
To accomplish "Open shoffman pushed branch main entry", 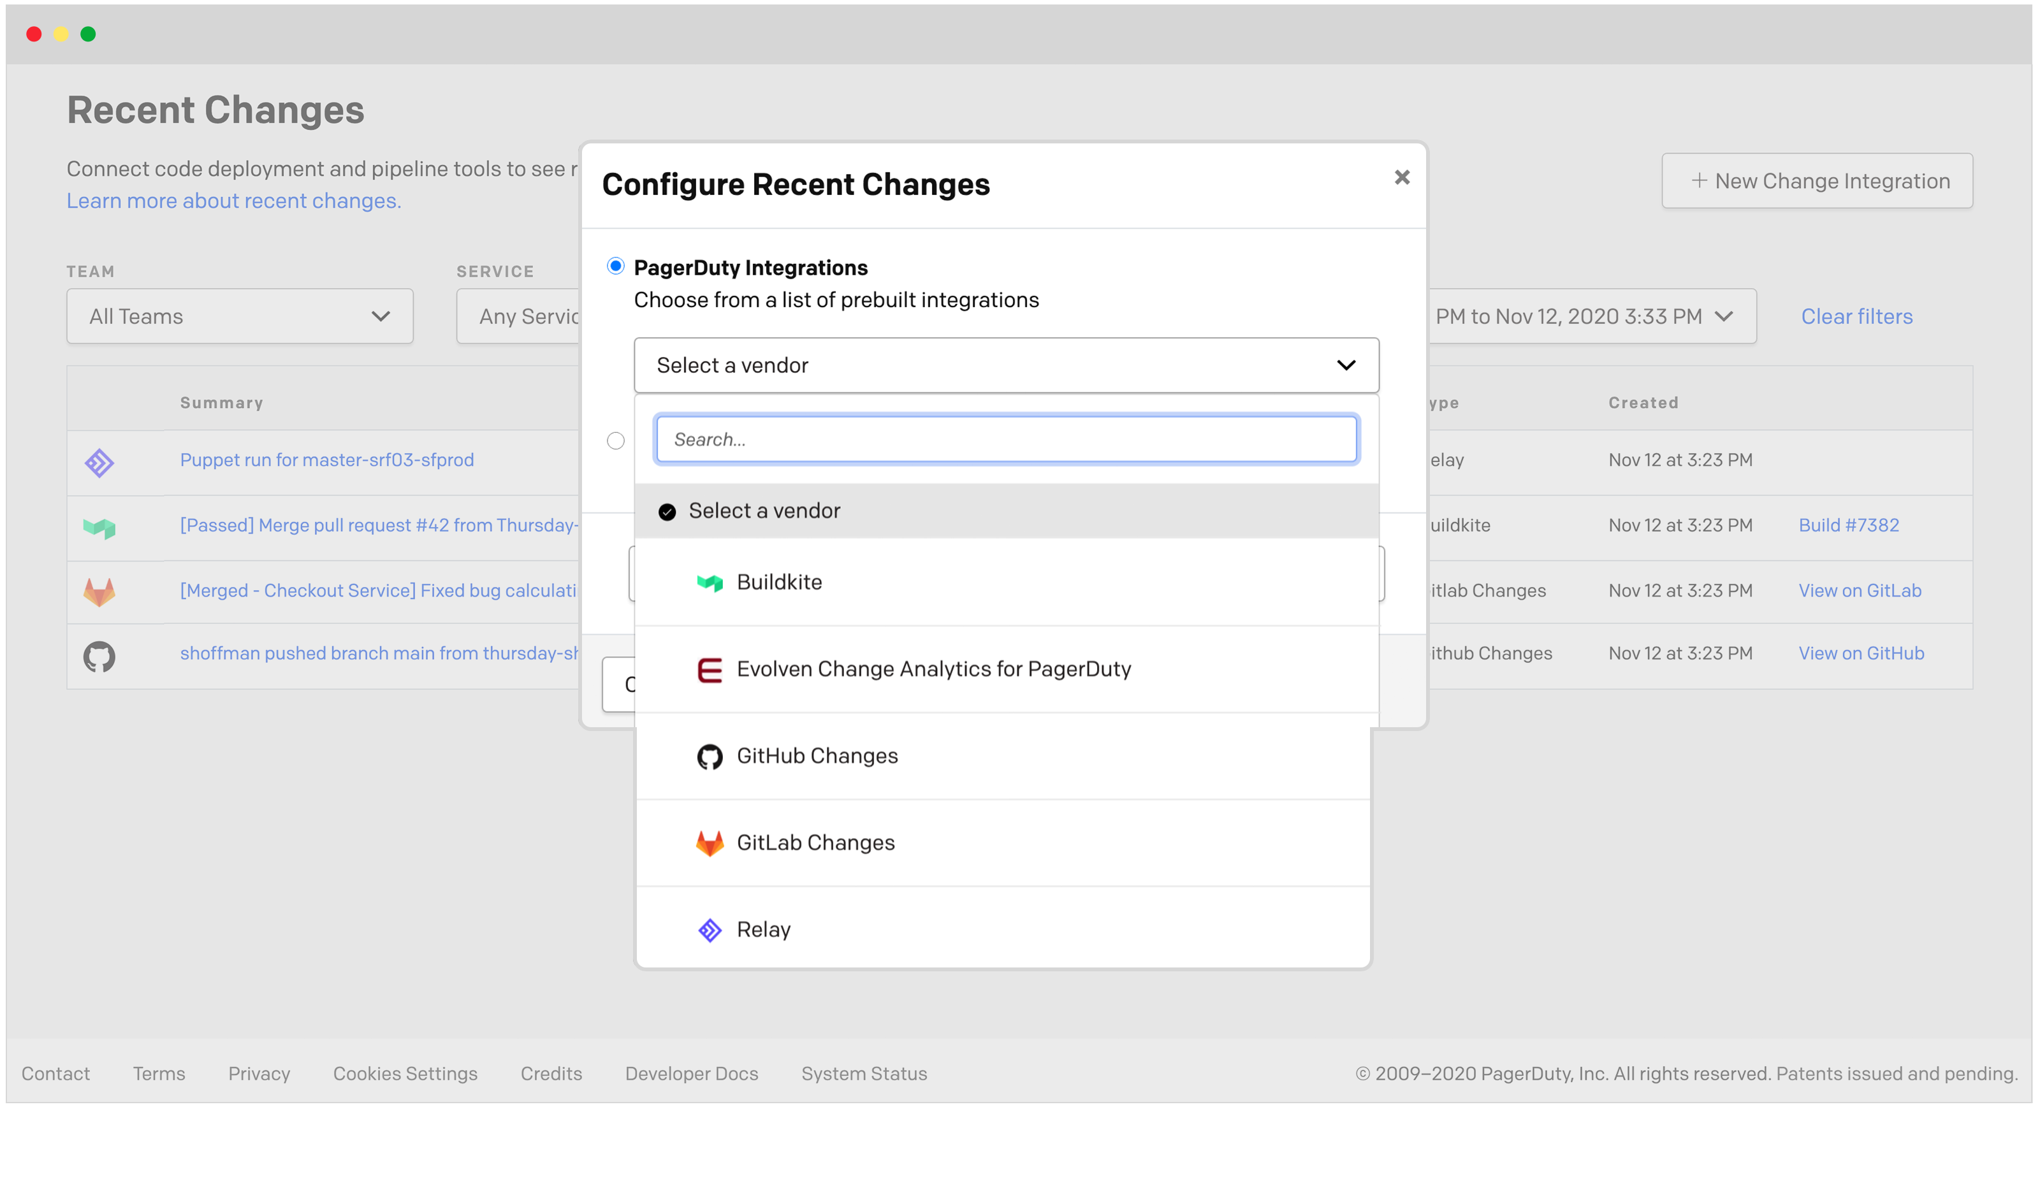I will click(379, 654).
